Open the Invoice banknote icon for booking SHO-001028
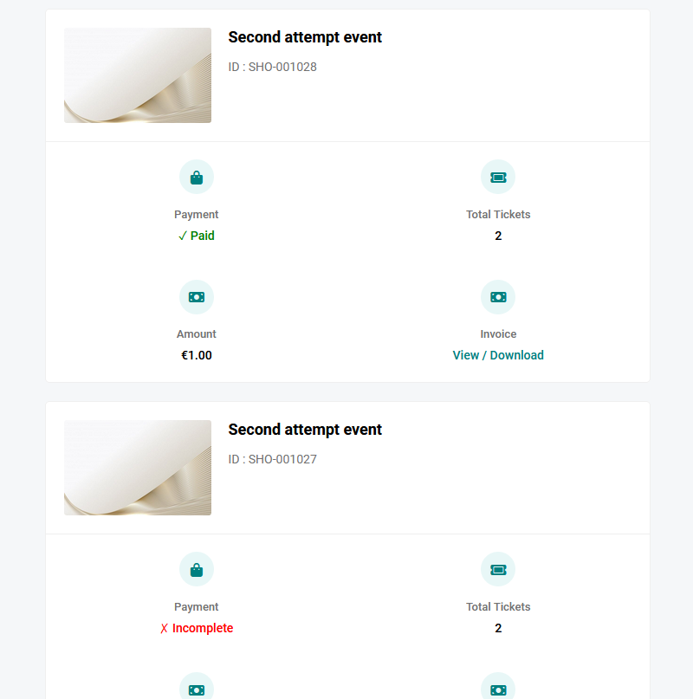This screenshot has width=693, height=699. (x=498, y=296)
